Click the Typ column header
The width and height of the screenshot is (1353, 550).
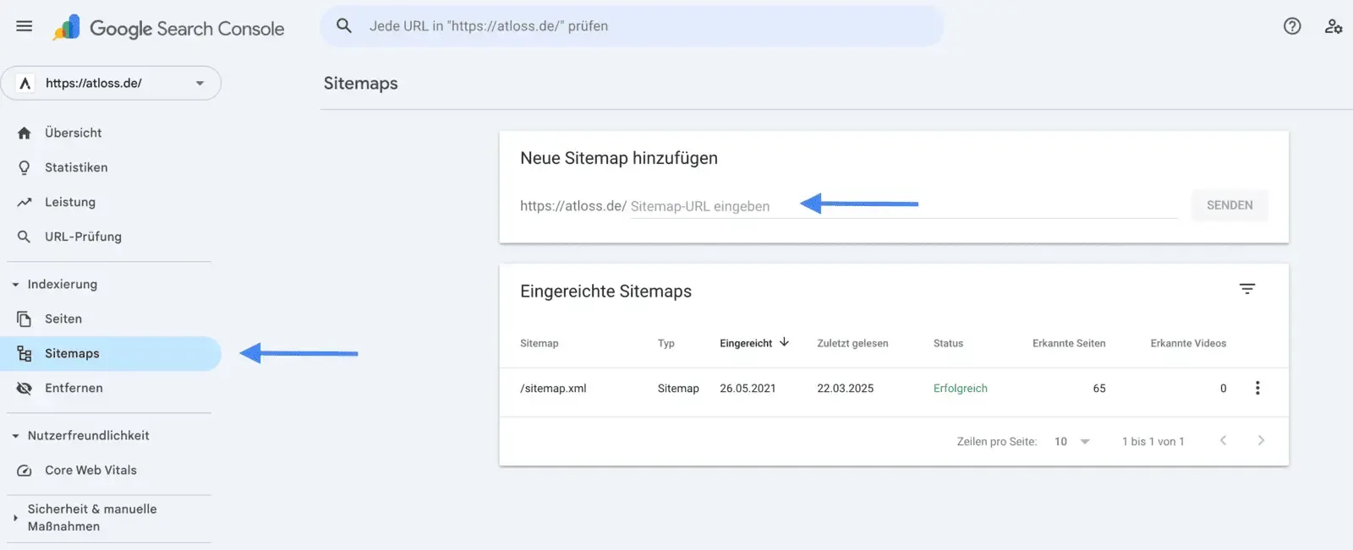tap(666, 343)
